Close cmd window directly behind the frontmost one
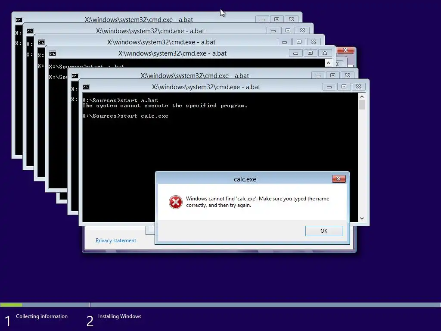The width and height of the screenshot is (441, 331). click(347, 75)
